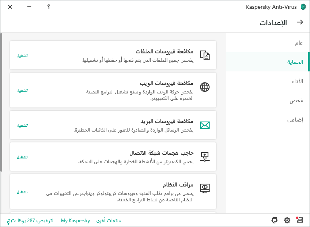Open notifications via the envelope icon

pyautogui.click(x=299, y=220)
